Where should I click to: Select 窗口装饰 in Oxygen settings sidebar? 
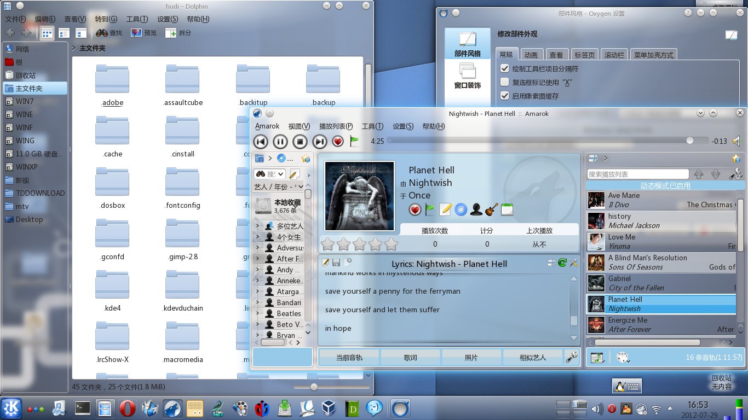point(467,77)
